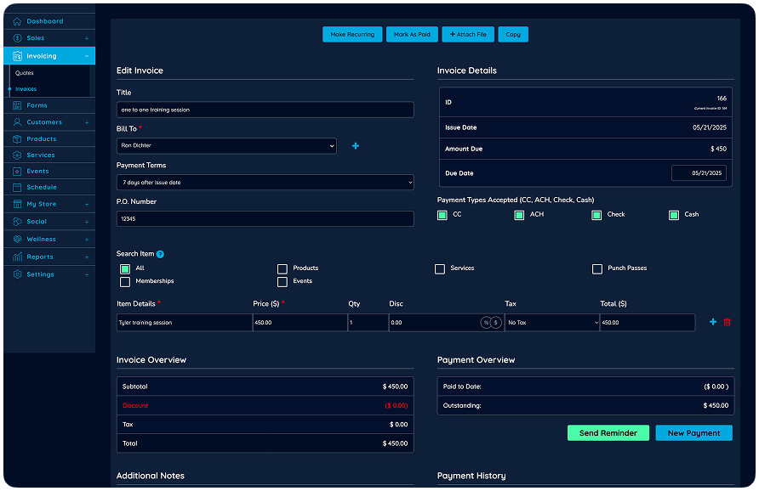Click the Social icon in sidebar
This screenshot has width=759, height=491.
pos(17,222)
